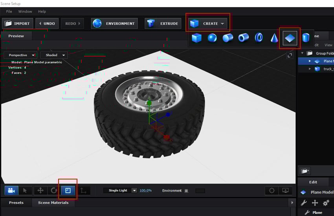Open the Single Light dropdown
Screen dimensions: 334x216
click(121, 190)
